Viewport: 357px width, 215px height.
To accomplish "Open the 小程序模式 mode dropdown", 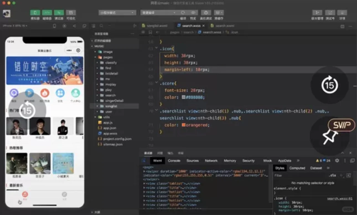I will (x=117, y=13).
